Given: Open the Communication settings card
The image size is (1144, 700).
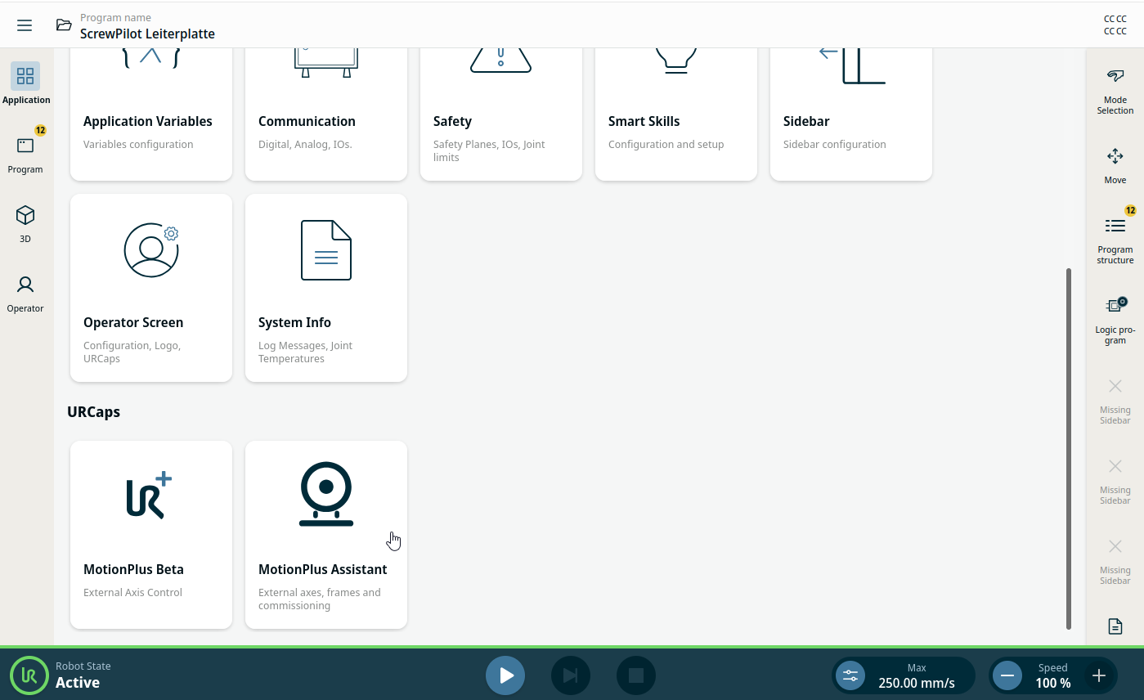Looking at the screenshot, I should (326, 114).
